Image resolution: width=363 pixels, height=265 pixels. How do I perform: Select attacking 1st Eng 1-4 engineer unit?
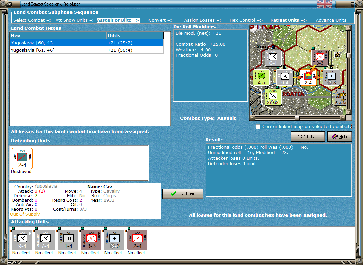pyautogui.click(x=68, y=240)
